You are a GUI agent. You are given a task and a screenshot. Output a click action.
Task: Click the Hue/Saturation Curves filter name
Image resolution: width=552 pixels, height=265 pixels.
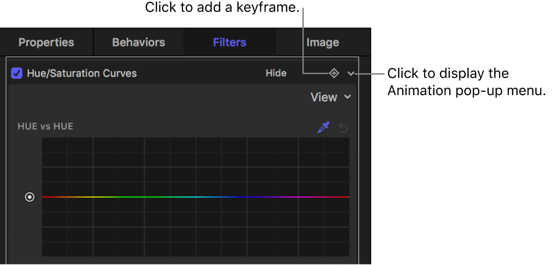click(82, 74)
